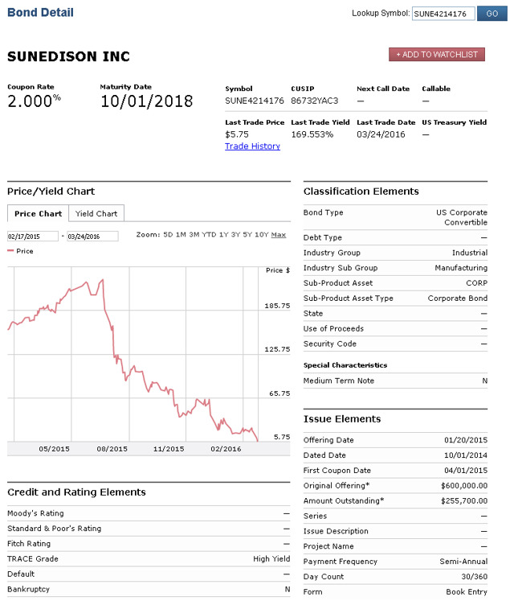514x601 pixels.
Task: Set chart zoom to 5Y
Action: click(x=247, y=235)
